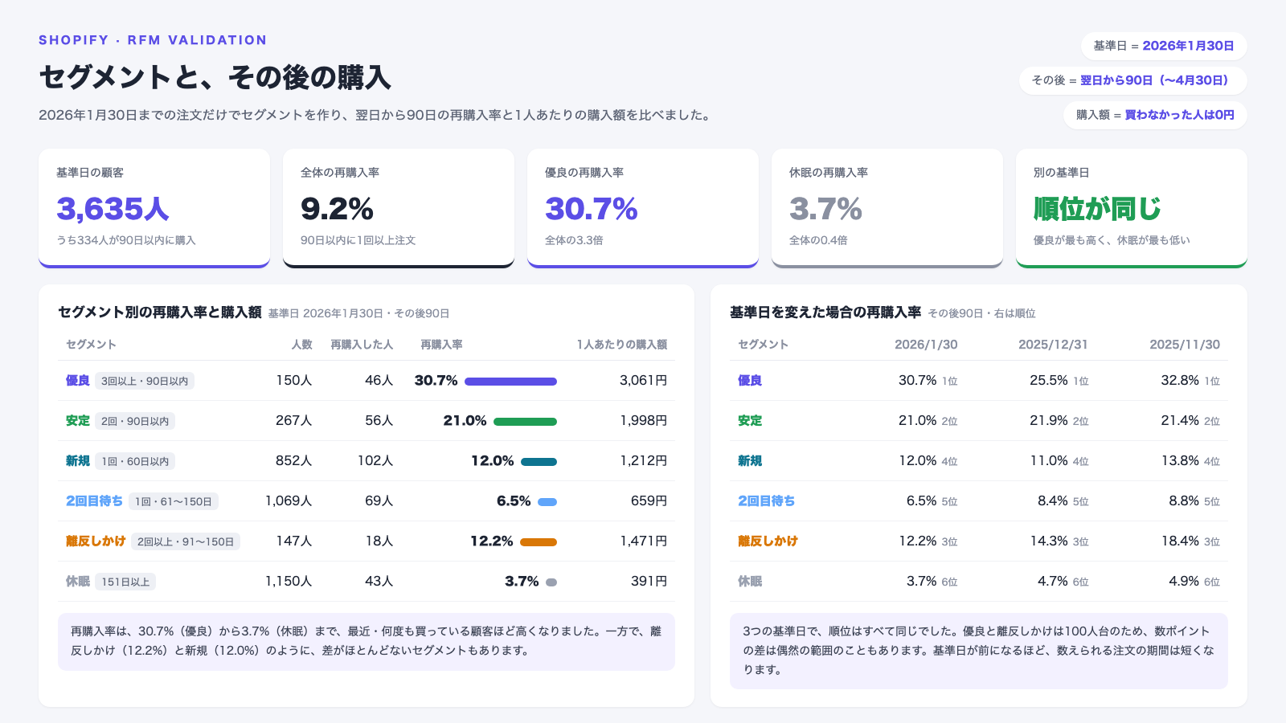Screen dimensions: 1286x723
Task: Click the SHOPIFY · RFM VALIDATION heading label
Action: point(153,40)
